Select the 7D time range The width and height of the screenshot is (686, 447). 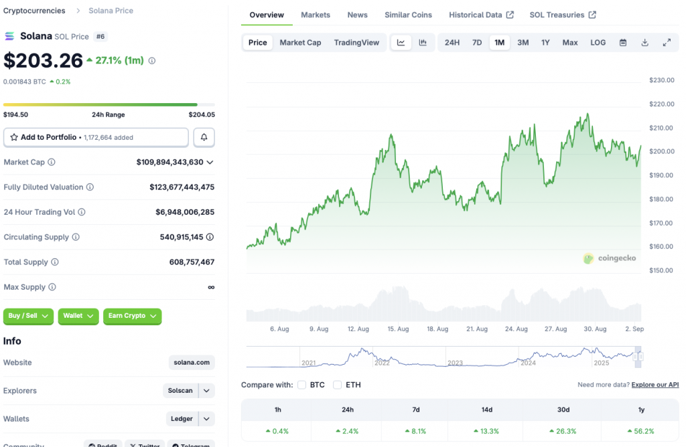477,42
